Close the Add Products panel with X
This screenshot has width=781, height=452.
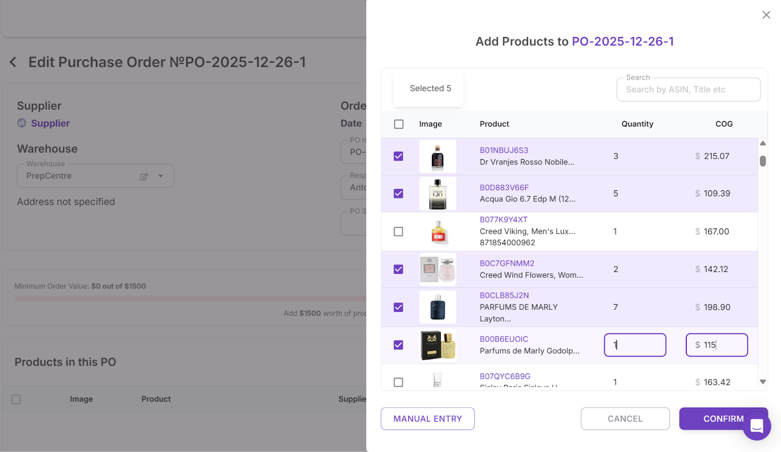click(766, 15)
